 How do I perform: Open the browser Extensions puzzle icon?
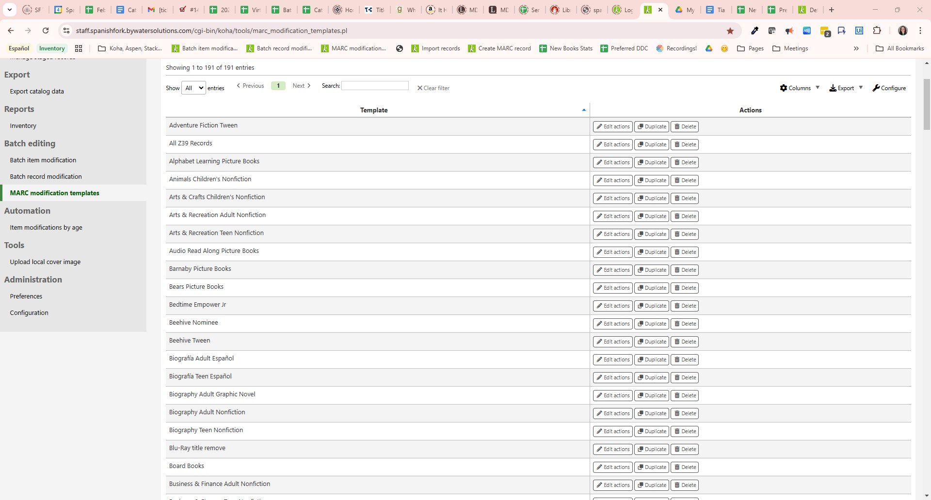pyautogui.click(x=877, y=31)
